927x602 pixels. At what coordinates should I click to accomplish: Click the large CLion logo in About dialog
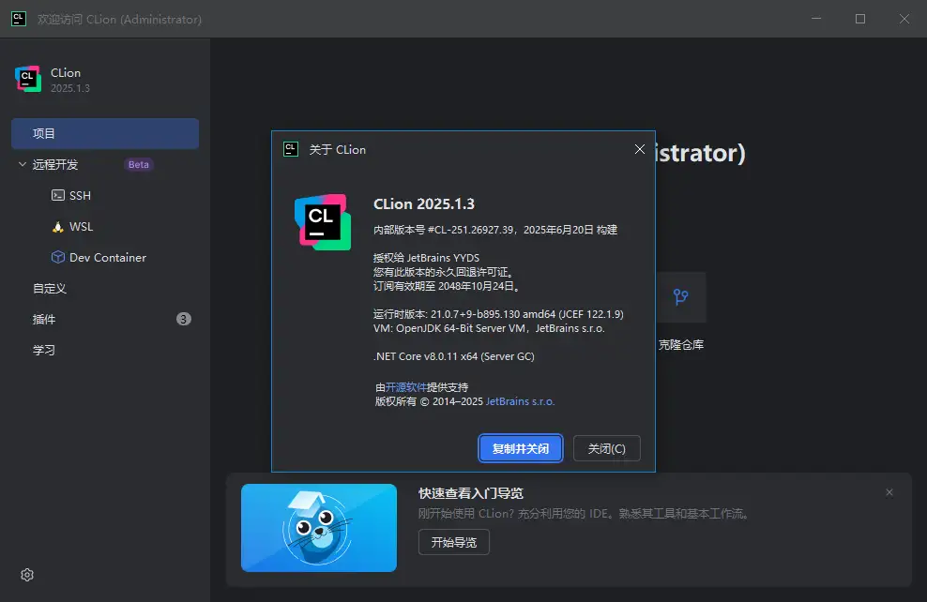click(322, 222)
